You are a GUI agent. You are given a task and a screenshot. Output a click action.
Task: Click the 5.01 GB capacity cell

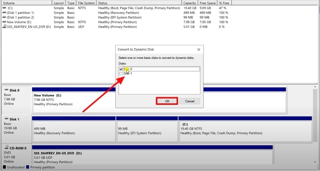coord(189,27)
